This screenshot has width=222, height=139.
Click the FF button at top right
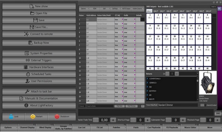pyautogui.click(x=219, y=8)
